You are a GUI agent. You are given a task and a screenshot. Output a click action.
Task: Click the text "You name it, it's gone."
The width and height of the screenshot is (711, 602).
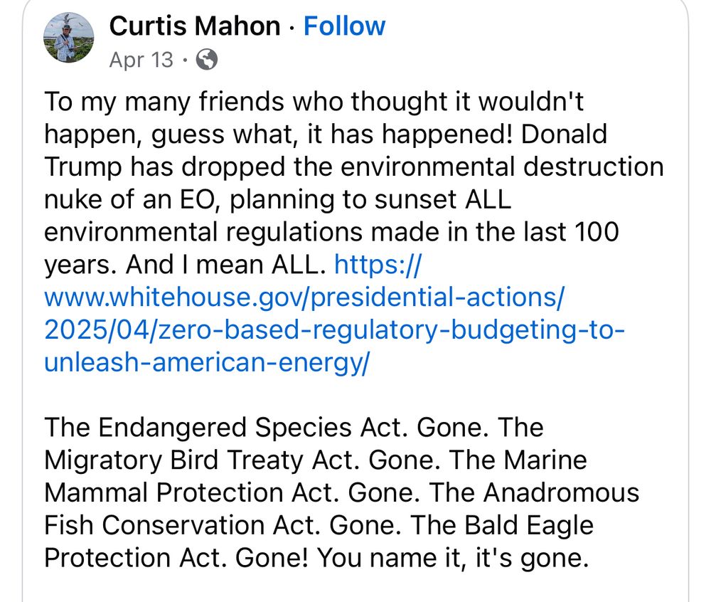point(452,558)
